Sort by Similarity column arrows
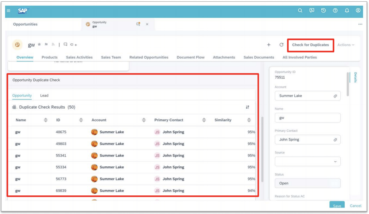This screenshot has width=369, height=214. (x=249, y=120)
